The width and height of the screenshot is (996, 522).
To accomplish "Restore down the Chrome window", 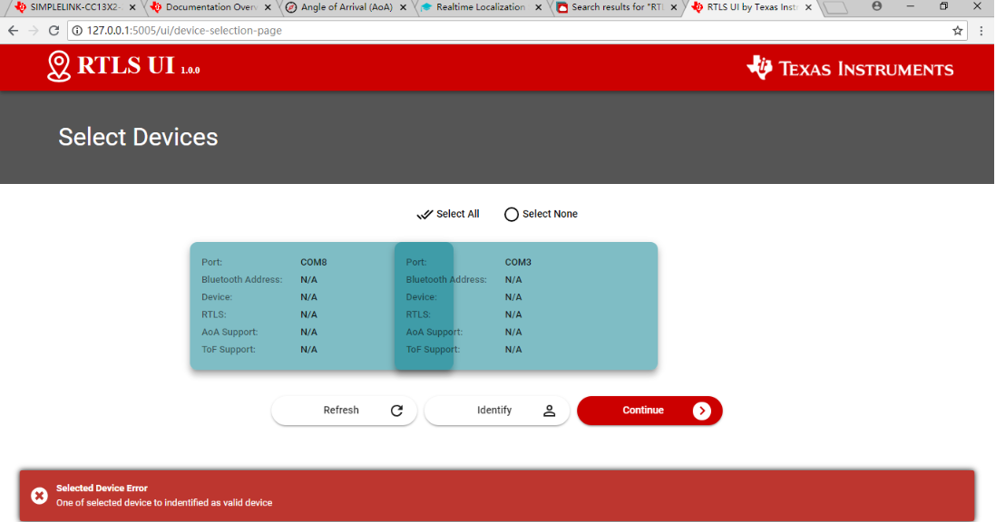I will (x=944, y=6).
